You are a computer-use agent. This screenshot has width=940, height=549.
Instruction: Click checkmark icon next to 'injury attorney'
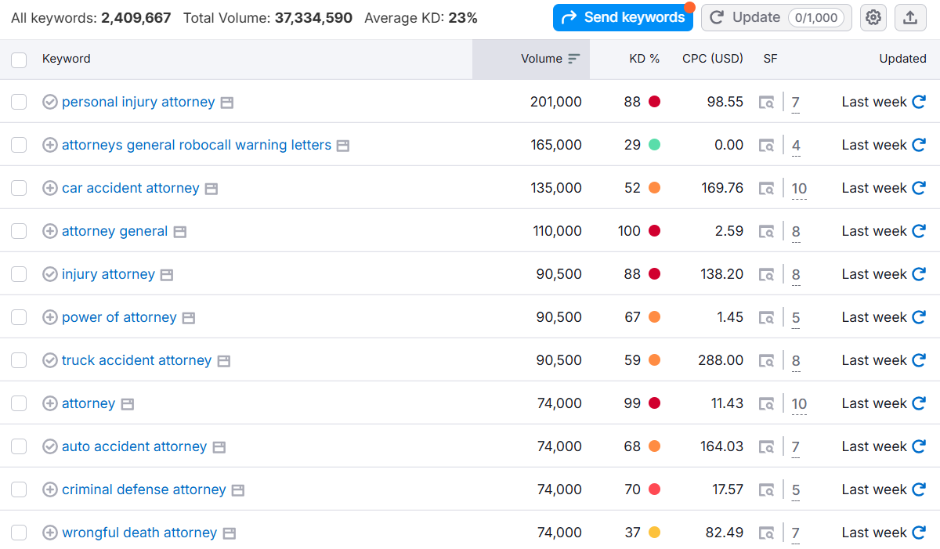click(x=49, y=274)
